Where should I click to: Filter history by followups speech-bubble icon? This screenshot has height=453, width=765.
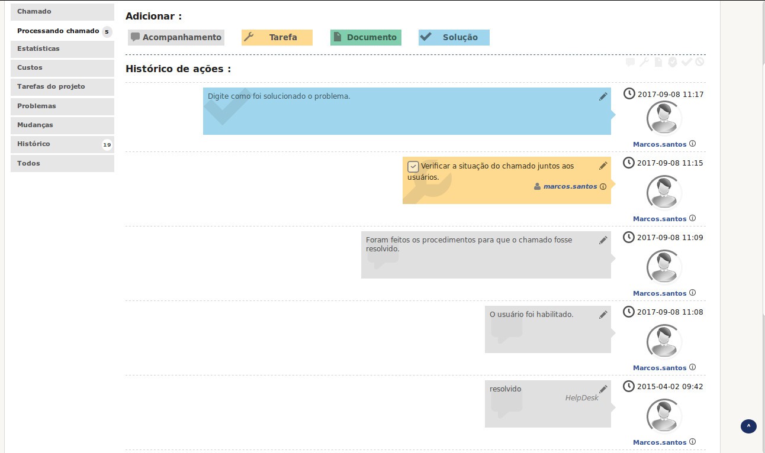pos(631,62)
